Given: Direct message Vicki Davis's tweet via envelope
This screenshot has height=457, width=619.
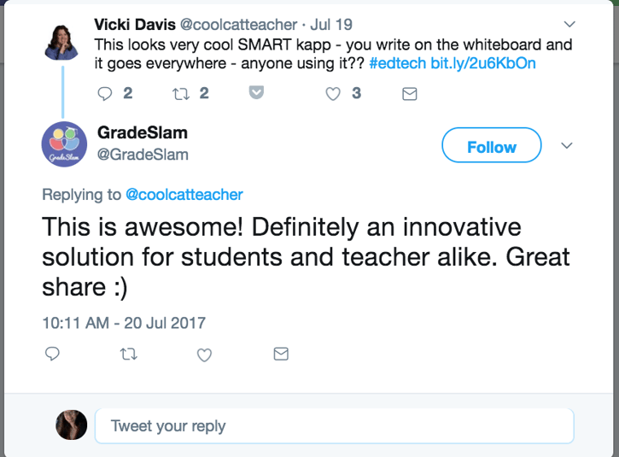Looking at the screenshot, I should click(x=409, y=94).
